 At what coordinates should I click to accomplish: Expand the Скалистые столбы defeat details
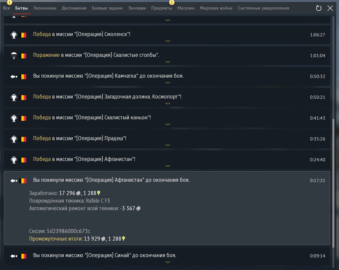point(167,62)
